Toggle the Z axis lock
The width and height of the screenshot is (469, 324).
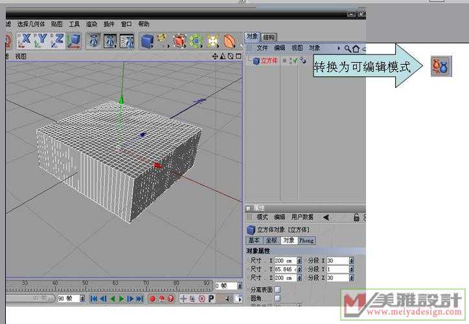point(57,41)
